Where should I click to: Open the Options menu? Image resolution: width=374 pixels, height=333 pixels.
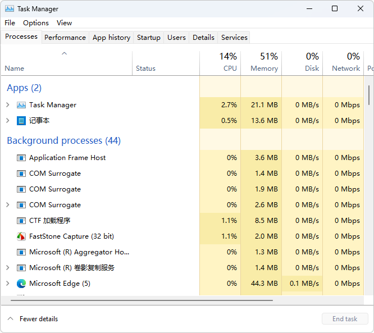click(36, 23)
